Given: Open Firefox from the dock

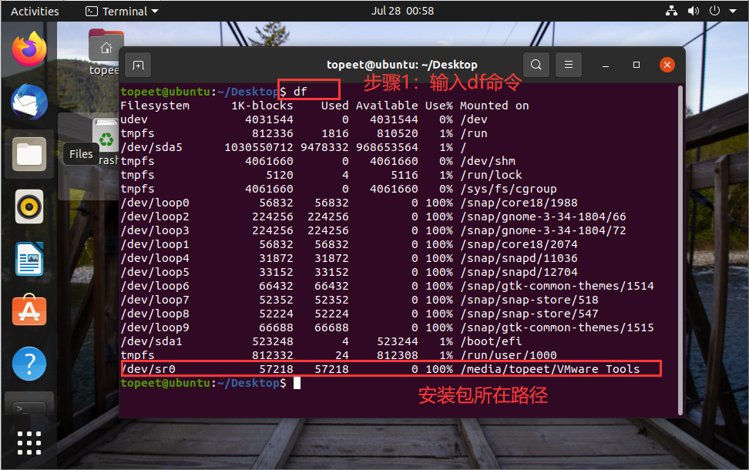Looking at the screenshot, I should [x=29, y=49].
